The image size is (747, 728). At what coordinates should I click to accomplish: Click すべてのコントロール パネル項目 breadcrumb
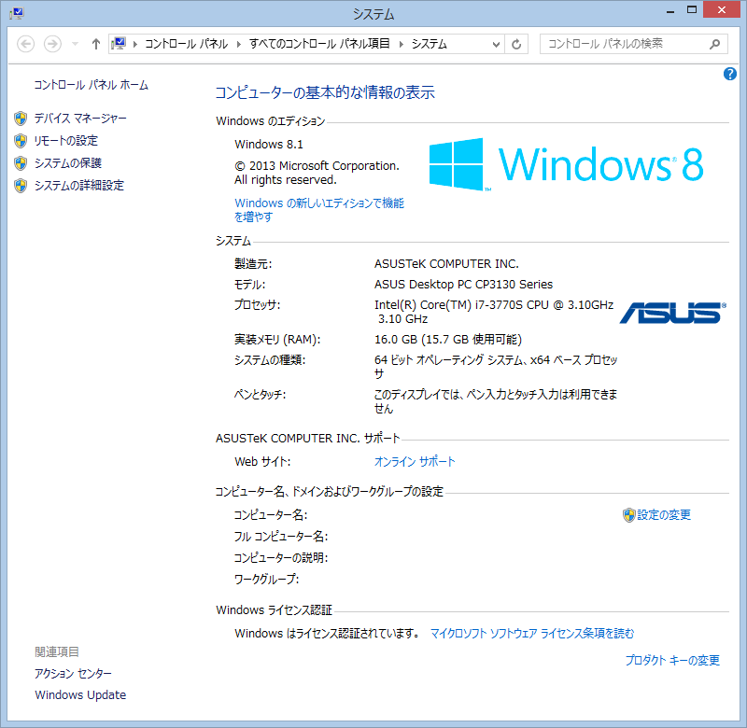319,44
